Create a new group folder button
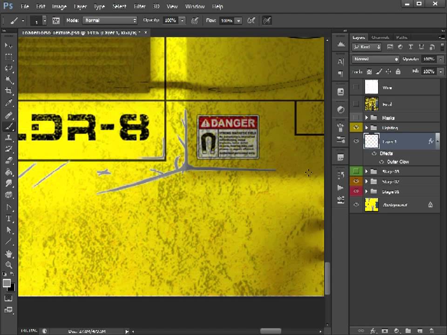The height and width of the screenshot is (335, 447). pos(408,331)
